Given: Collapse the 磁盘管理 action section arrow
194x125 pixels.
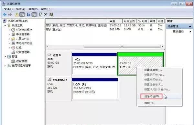Looking at the screenshot, I should (x=190, y=26).
